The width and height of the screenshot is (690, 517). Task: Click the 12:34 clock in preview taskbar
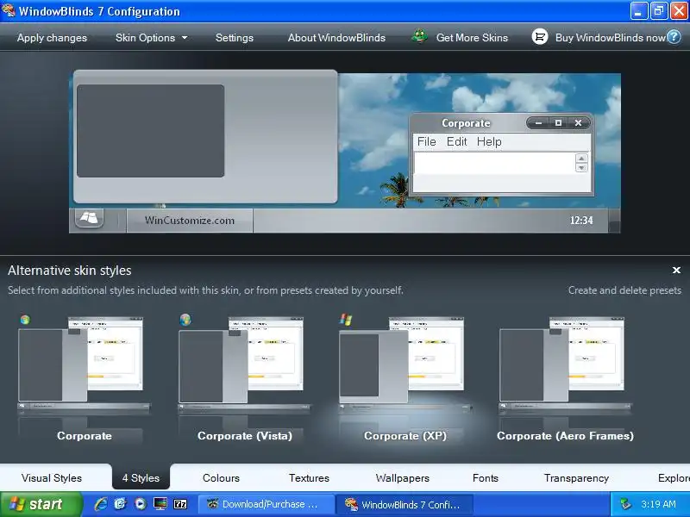pos(581,221)
